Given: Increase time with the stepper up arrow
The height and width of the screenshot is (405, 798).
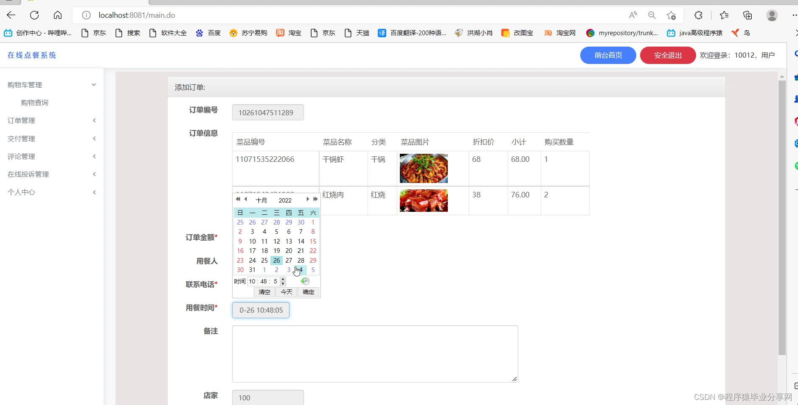Looking at the screenshot, I should (283, 279).
